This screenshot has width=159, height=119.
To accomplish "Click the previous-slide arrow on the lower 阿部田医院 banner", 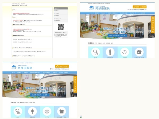I will [x=4, y=86].
